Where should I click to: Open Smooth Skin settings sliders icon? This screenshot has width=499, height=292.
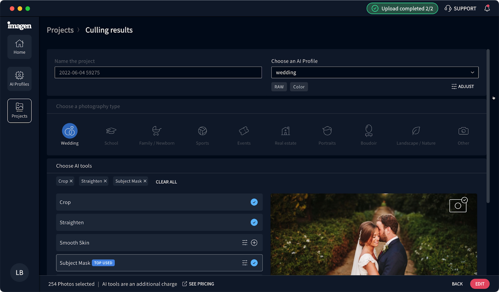(x=245, y=243)
